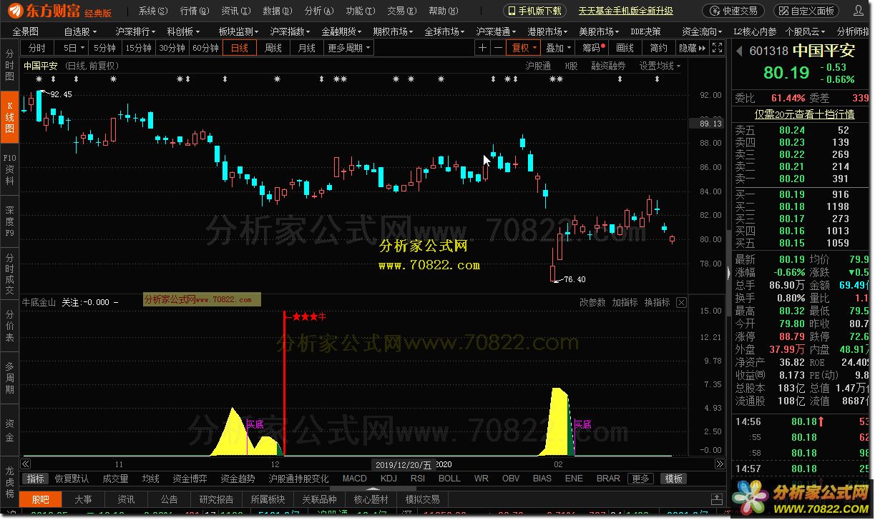This screenshot has height=520, width=875.
Task: Open the 行情 menu
Action: pyautogui.click(x=195, y=11)
